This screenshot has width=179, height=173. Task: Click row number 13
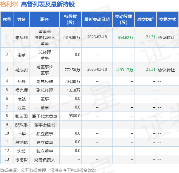coord(7,159)
